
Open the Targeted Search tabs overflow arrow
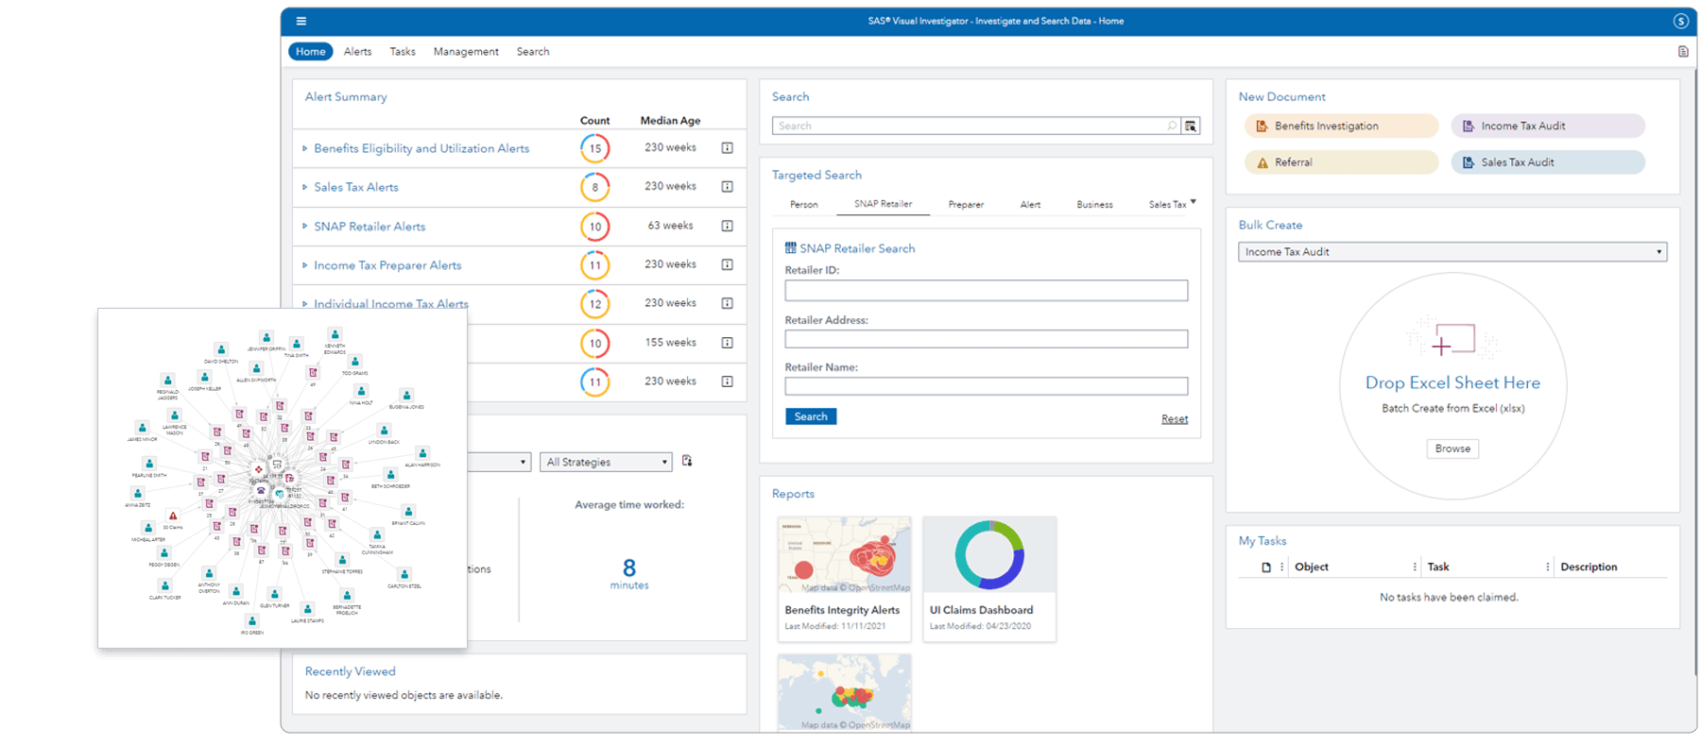pyautogui.click(x=1194, y=202)
